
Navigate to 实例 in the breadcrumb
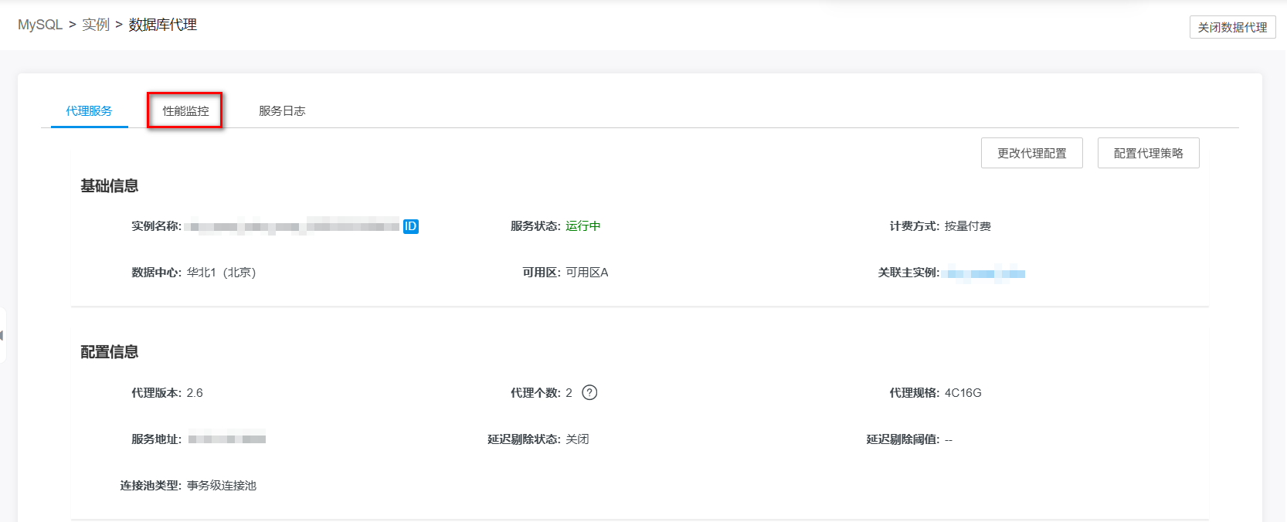[x=96, y=25]
